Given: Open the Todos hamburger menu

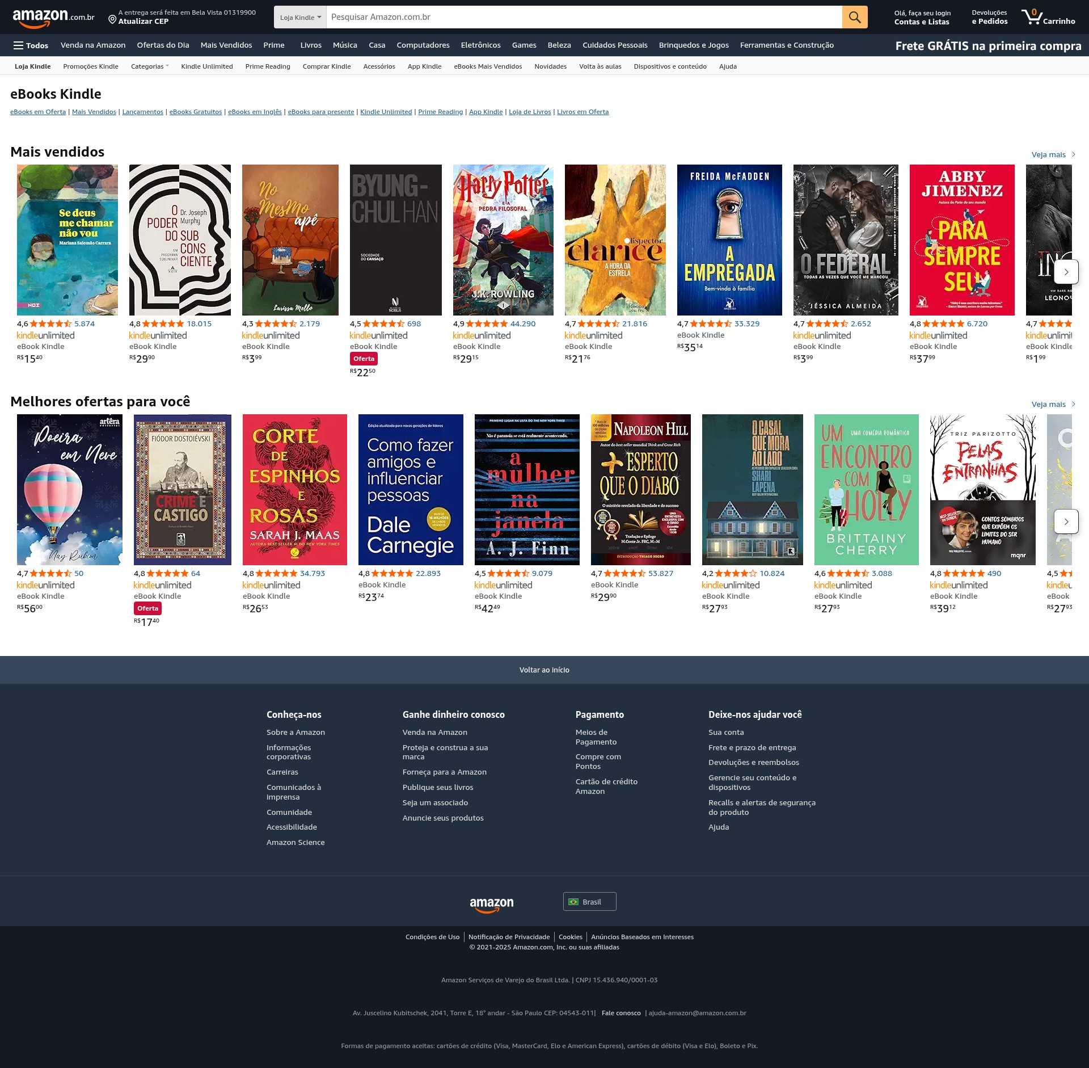Looking at the screenshot, I should coord(31,45).
